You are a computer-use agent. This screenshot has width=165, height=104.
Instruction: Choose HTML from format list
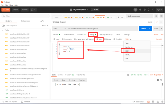click(137, 55)
